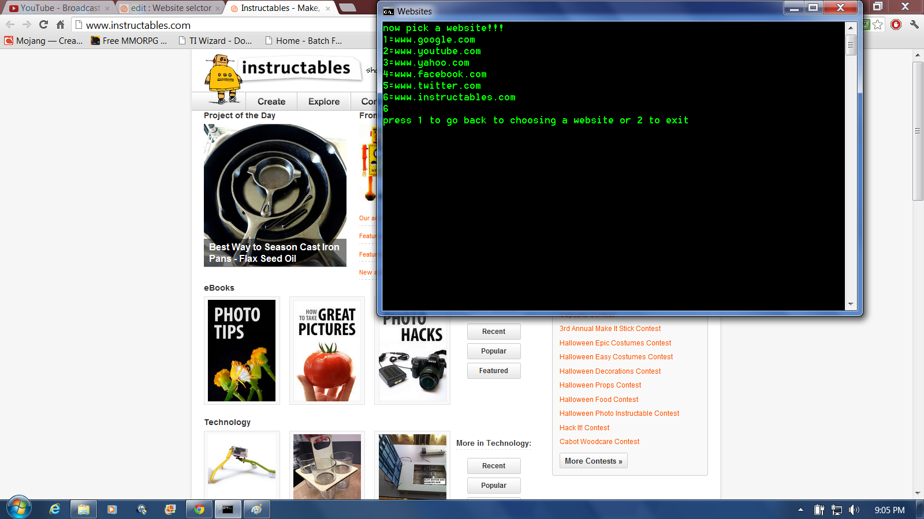Open the How to Take Great Pictures eBook
The width and height of the screenshot is (924, 519).
click(x=327, y=351)
